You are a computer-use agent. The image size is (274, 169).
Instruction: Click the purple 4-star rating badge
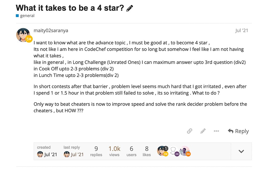coord(177,154)
